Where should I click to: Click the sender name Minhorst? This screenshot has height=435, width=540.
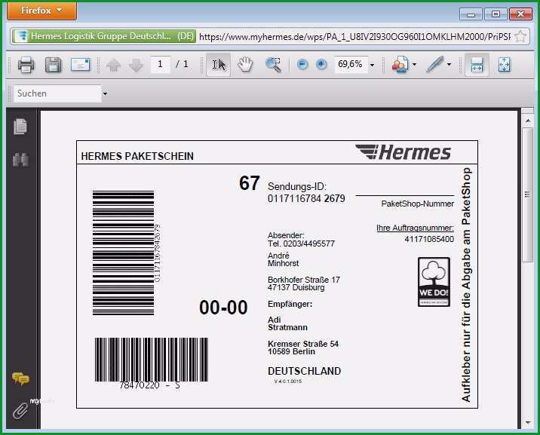tap(284, 264)
